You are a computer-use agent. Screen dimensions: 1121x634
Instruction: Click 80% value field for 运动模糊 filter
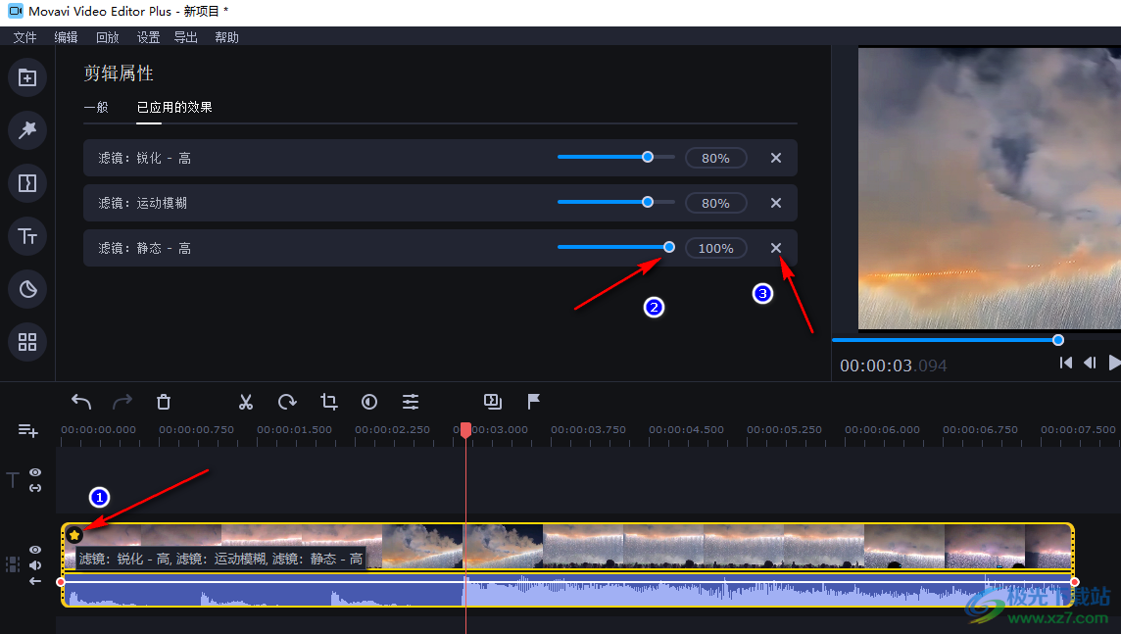coord(715,203)
